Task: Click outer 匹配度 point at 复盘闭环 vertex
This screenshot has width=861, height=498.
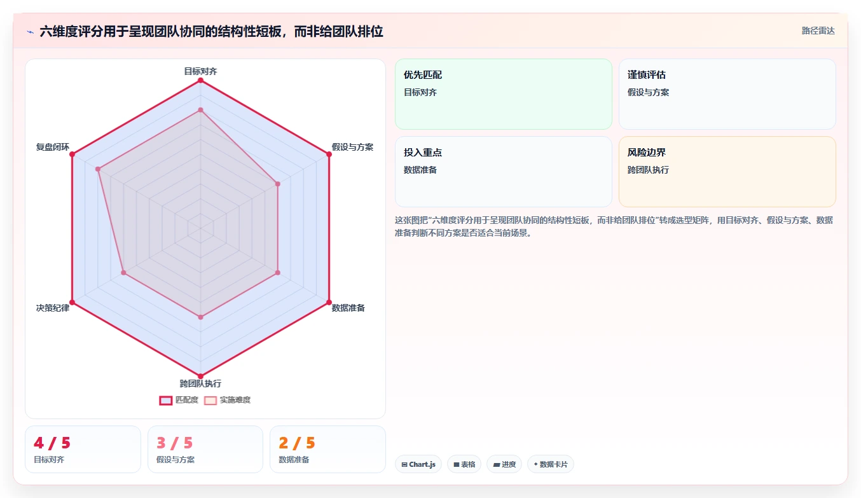Action: coord(72,154)
